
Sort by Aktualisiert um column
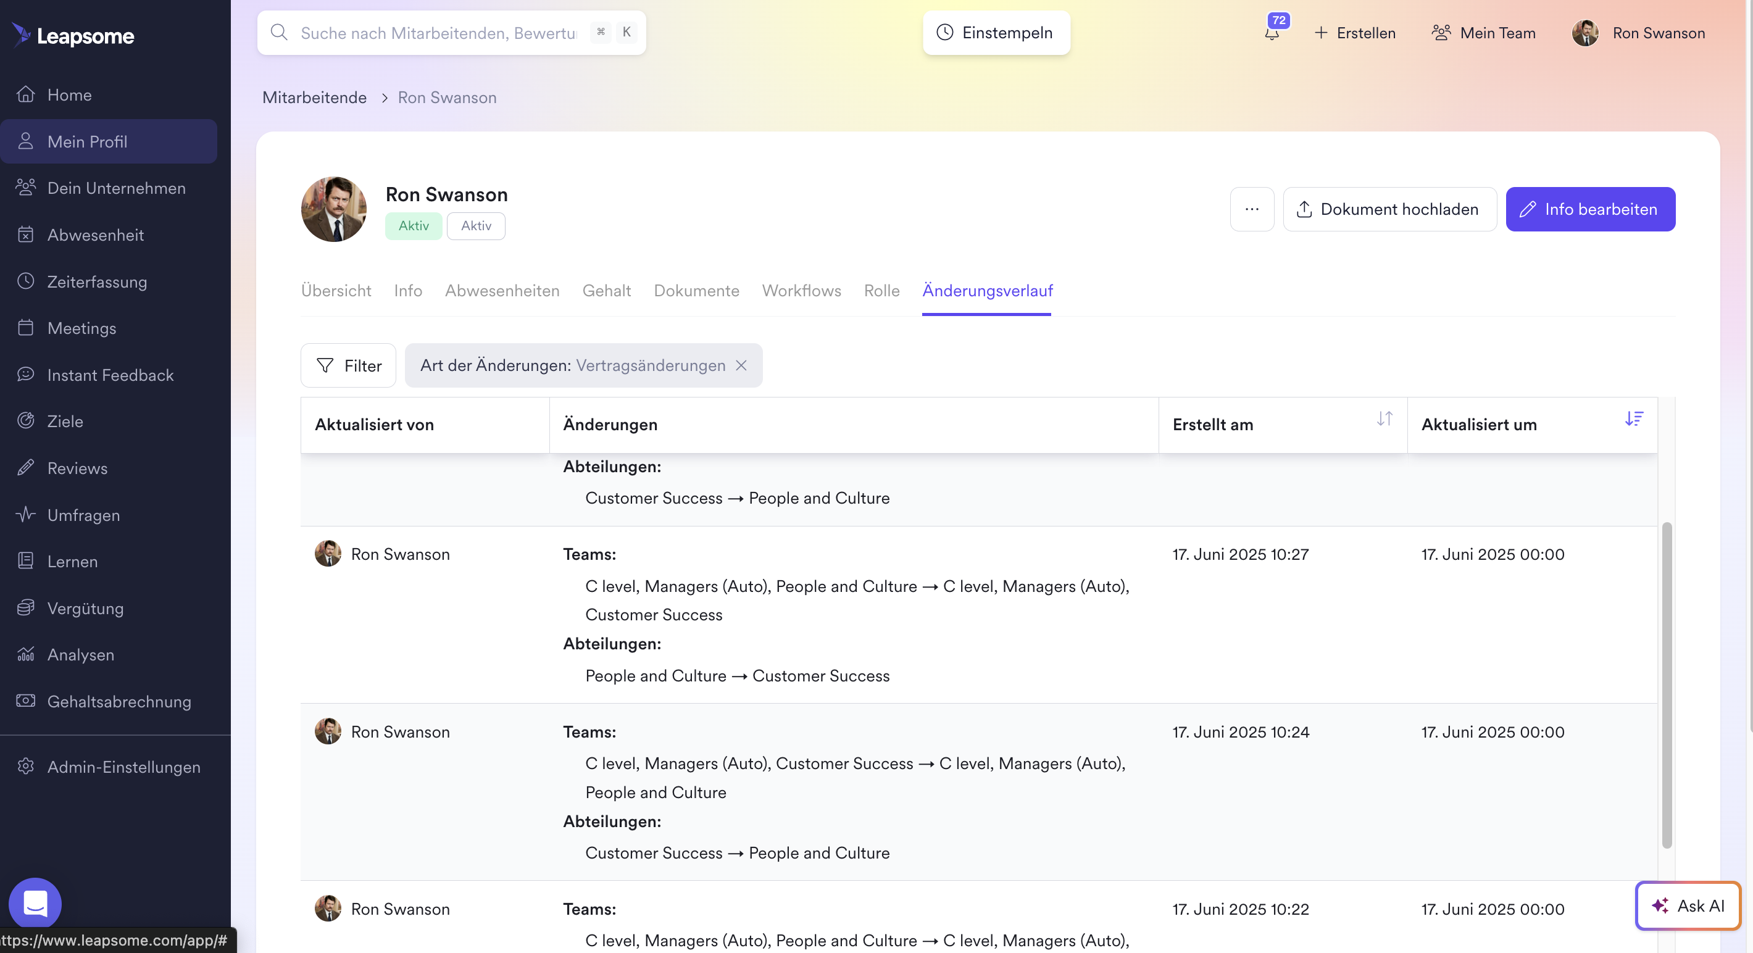[1634, 418]
